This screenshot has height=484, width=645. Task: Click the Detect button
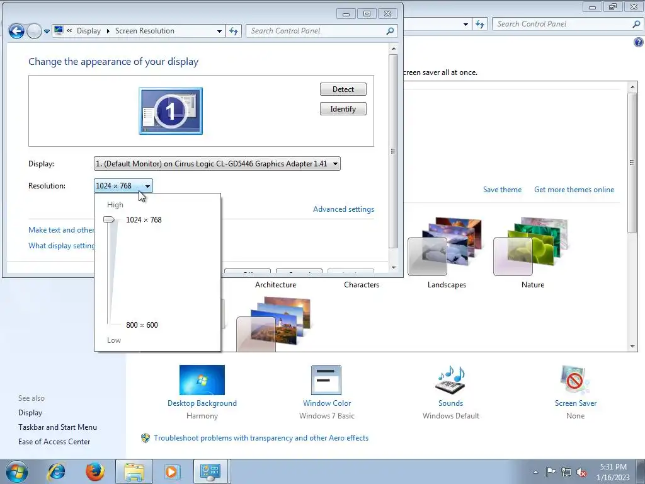[343, 89]
